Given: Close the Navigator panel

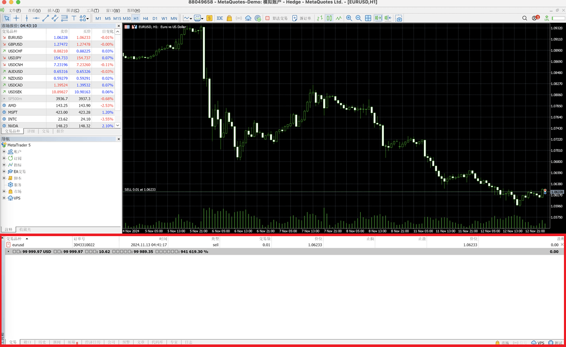Looking at the screenshot, I should (119, 139).
